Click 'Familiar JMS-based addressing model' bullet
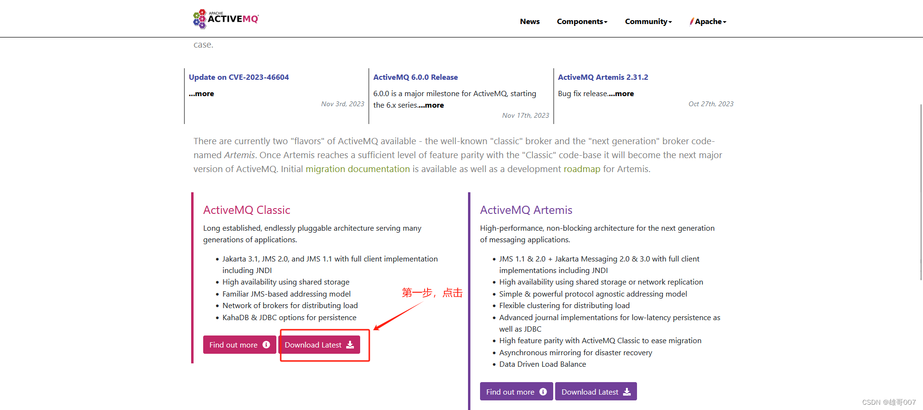 [286, 294]
